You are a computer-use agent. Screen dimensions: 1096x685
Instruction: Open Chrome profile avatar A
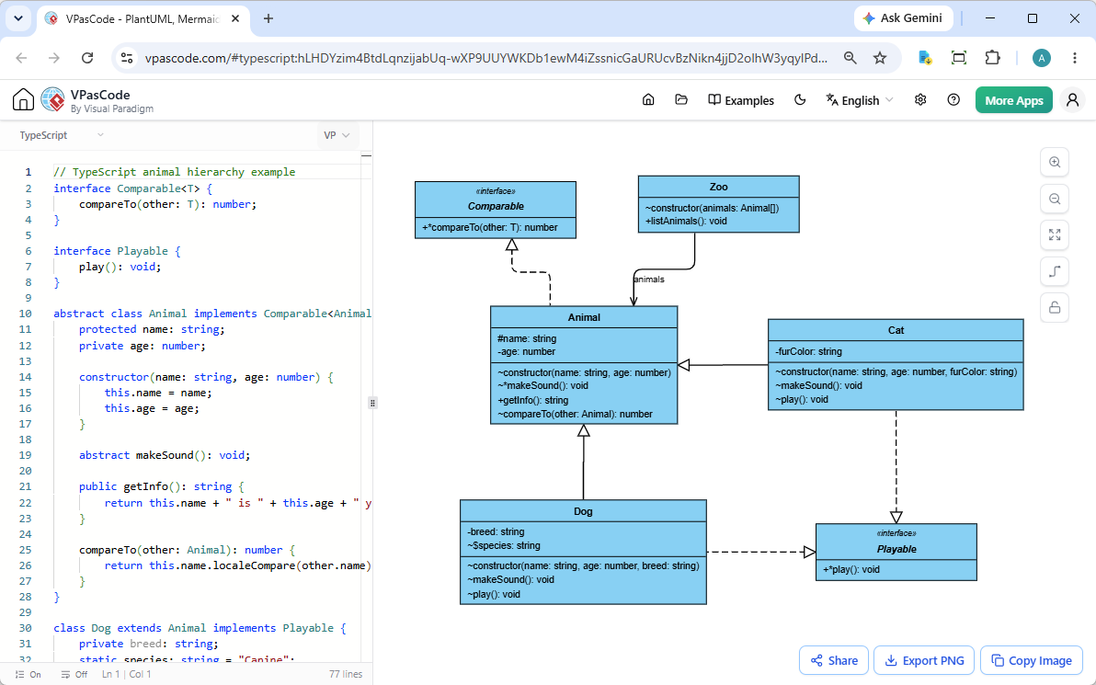pyautogui.click(x=1042, y=58)
